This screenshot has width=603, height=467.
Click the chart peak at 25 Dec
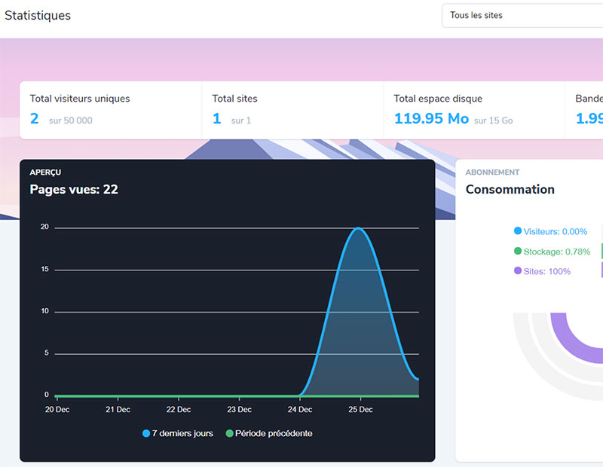pyautogui.click(x=360, y=228)
